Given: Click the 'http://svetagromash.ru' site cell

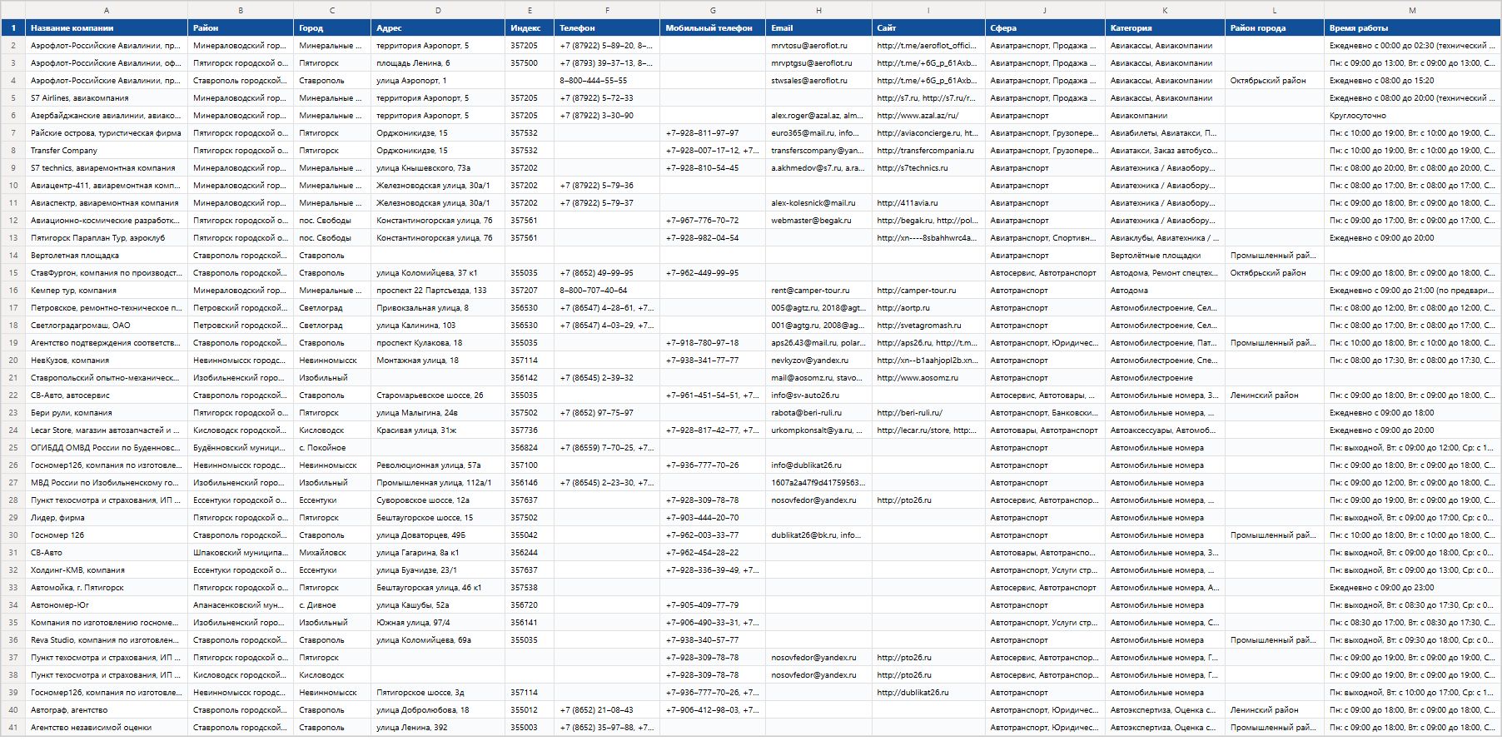Looking at the screenshot, I should pyautogui.click(x=928, y=326).
